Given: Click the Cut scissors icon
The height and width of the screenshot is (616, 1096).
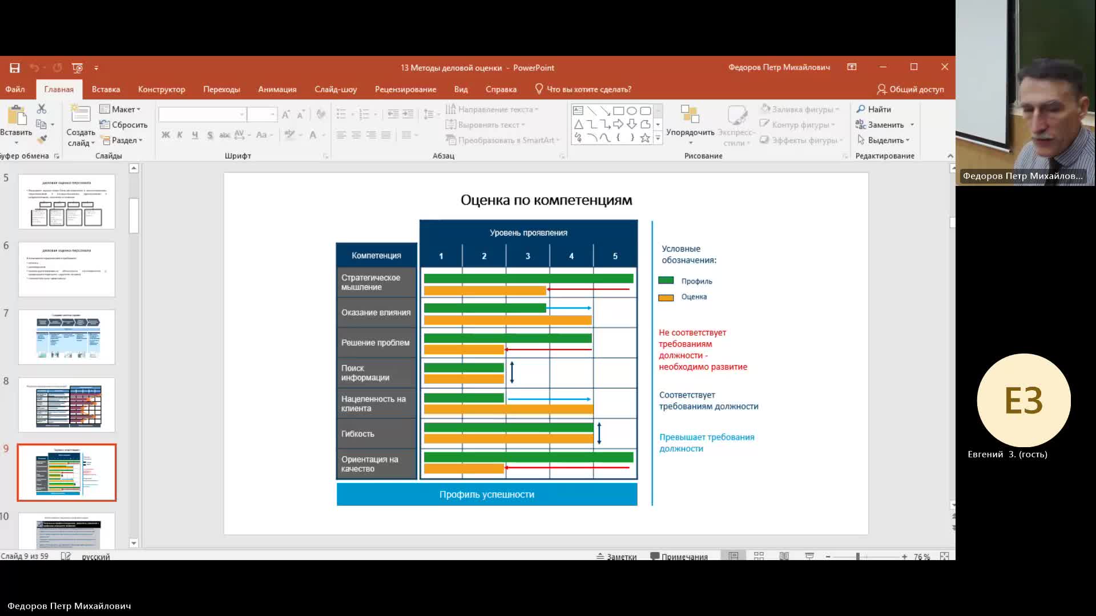Looking at the screenshot, I should [42, 108].
